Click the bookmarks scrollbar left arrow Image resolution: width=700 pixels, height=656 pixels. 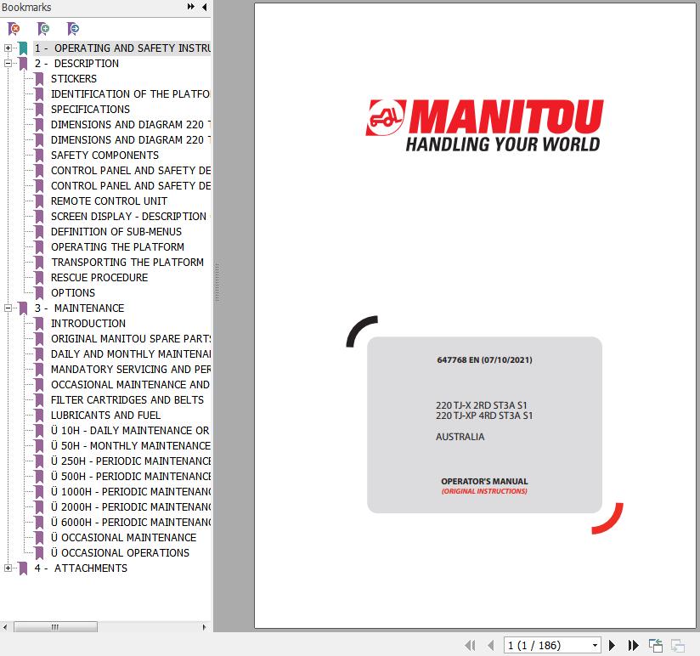tap(5, 627)
